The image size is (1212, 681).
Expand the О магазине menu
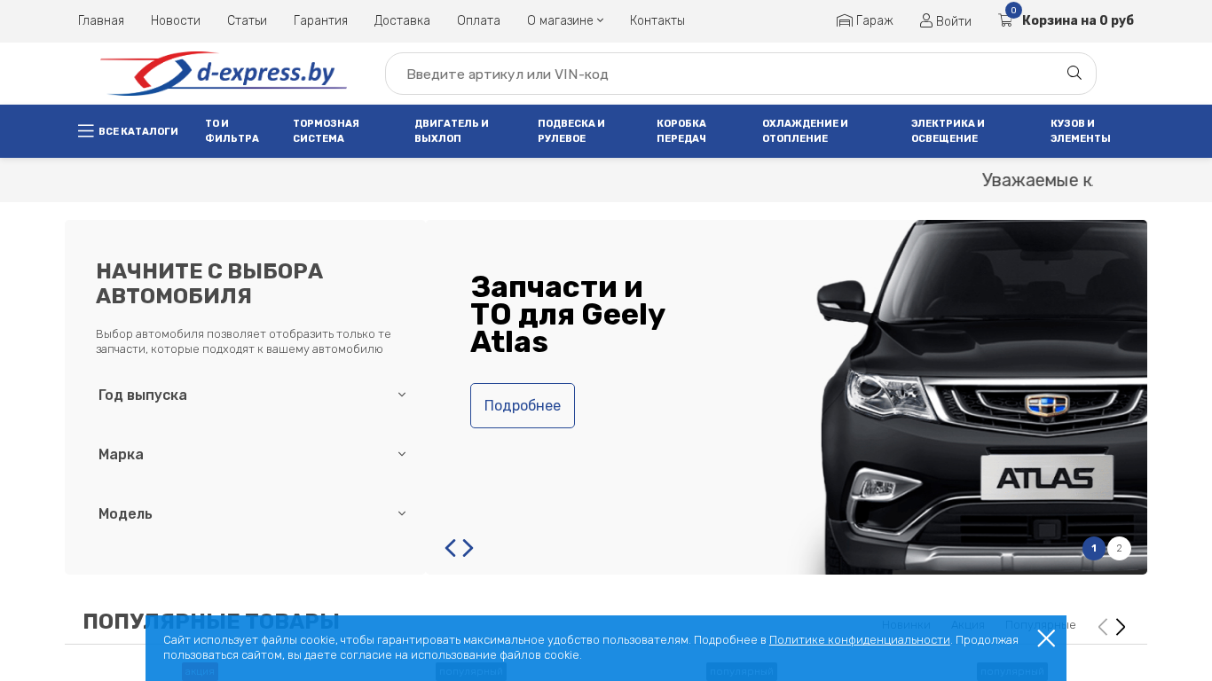click(x=565, y=20)
